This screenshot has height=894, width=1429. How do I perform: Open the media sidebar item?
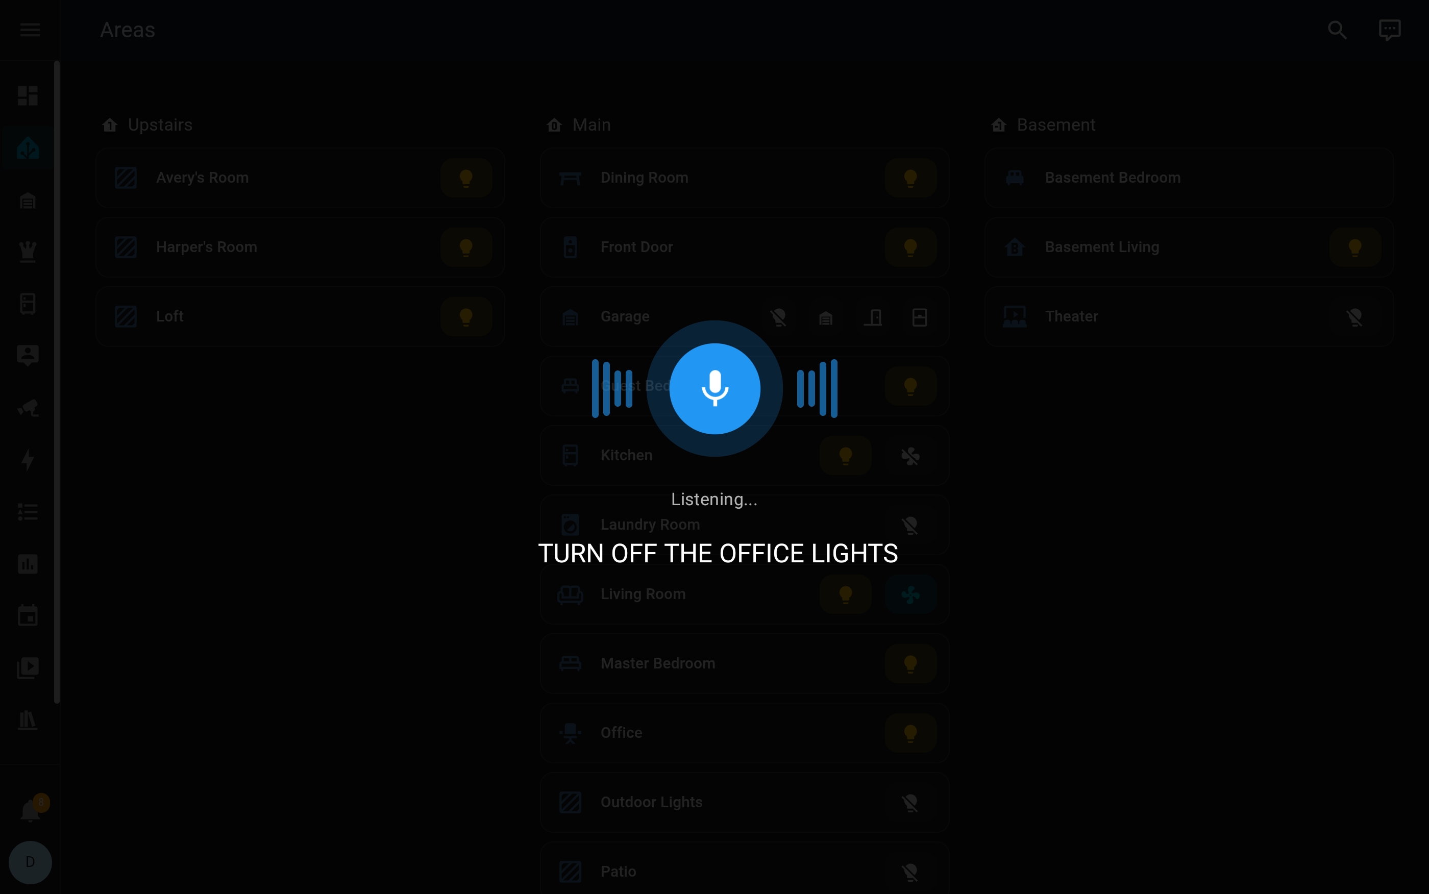pyautogui.click(x=28, y=667)
